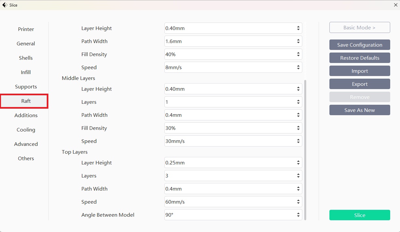
Task: Click the Export button
Action: 359,84
